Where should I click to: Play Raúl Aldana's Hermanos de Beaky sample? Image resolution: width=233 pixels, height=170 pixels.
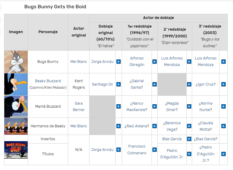point(155,126)
